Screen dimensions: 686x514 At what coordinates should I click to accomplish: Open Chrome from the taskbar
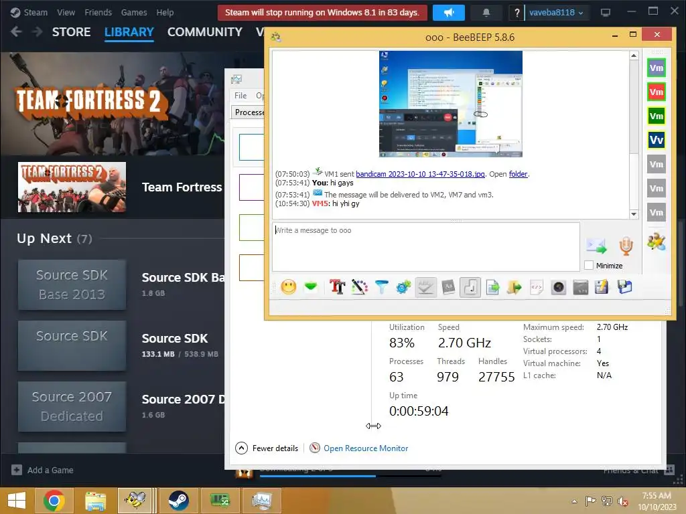[54, 501]
